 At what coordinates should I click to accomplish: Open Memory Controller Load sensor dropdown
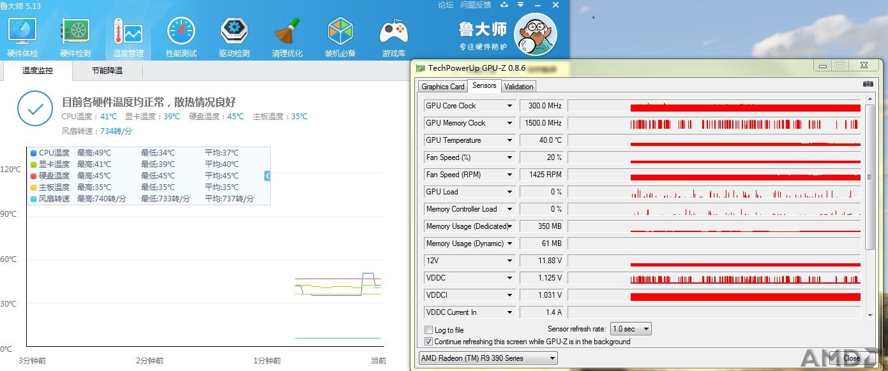(x=509, y=209)
